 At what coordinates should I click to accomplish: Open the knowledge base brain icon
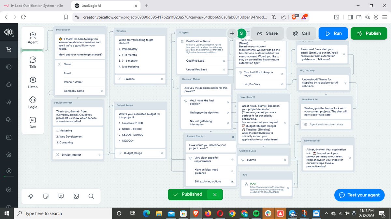coord(8,67)
